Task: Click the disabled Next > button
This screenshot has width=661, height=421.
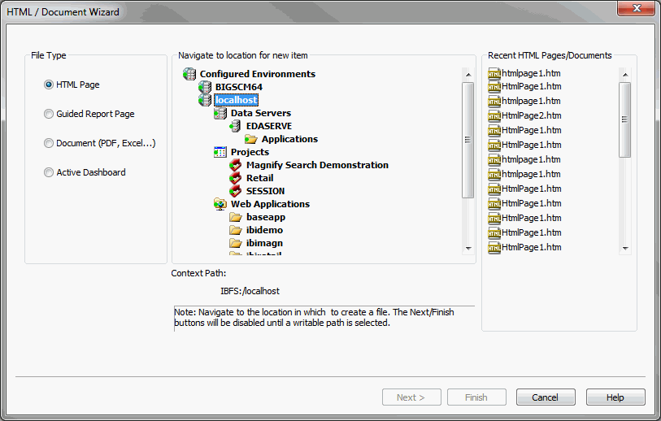Action: [x=411, y=397]
